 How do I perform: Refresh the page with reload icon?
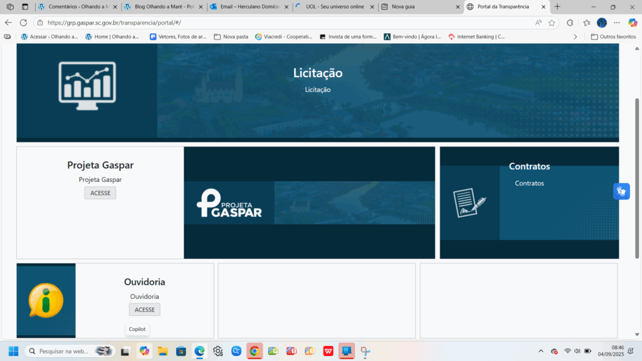[23, 23]
